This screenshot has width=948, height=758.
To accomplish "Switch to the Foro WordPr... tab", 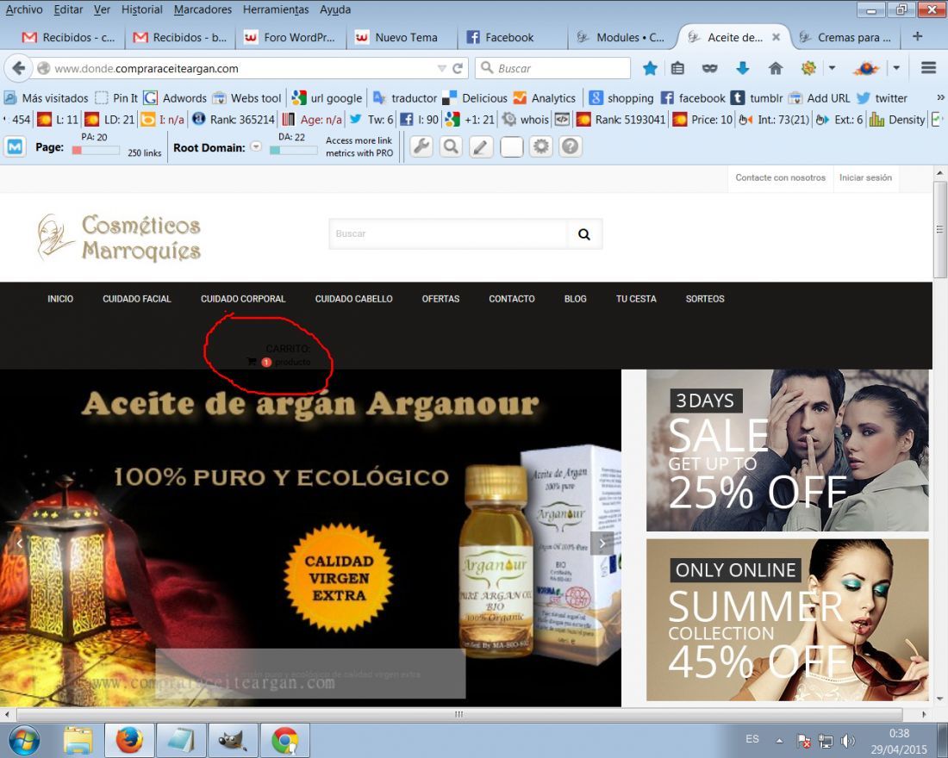I will click(x=290, y=37).
